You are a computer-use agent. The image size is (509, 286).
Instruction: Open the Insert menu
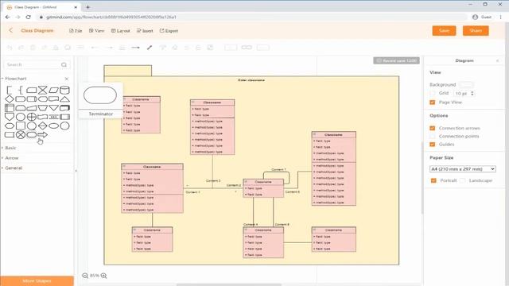pos(145,31)
